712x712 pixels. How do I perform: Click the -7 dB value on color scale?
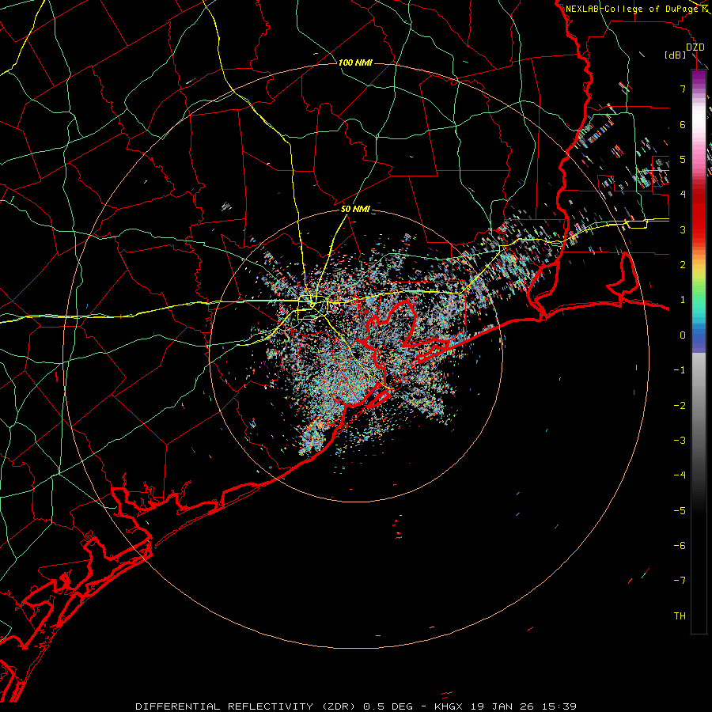point(680,581)
